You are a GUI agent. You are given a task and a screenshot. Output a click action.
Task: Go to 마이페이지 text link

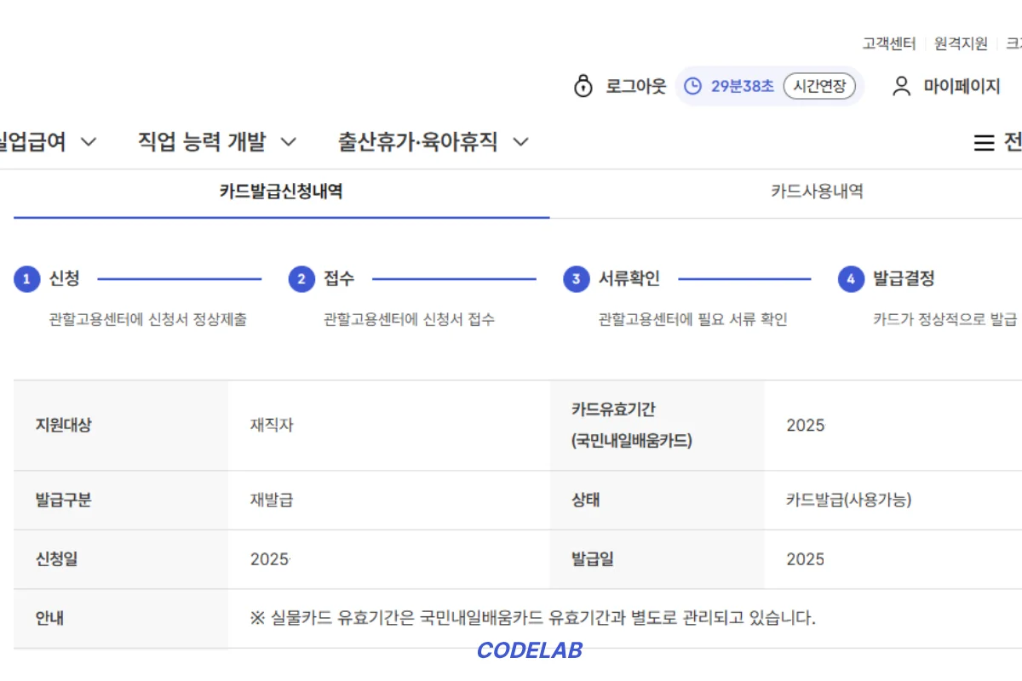(x=962, y=86)
